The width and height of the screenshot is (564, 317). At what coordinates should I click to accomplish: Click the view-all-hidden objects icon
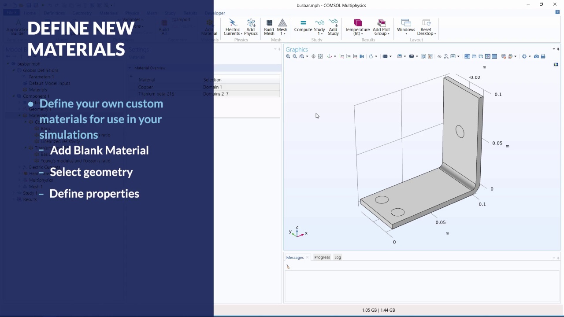pyautogui.click(x=453, y=56)
